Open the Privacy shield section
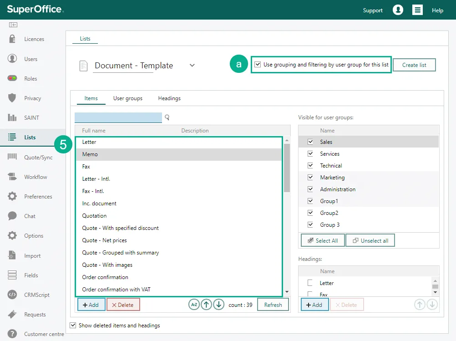The image size is (456, 341). click(32, 98)
